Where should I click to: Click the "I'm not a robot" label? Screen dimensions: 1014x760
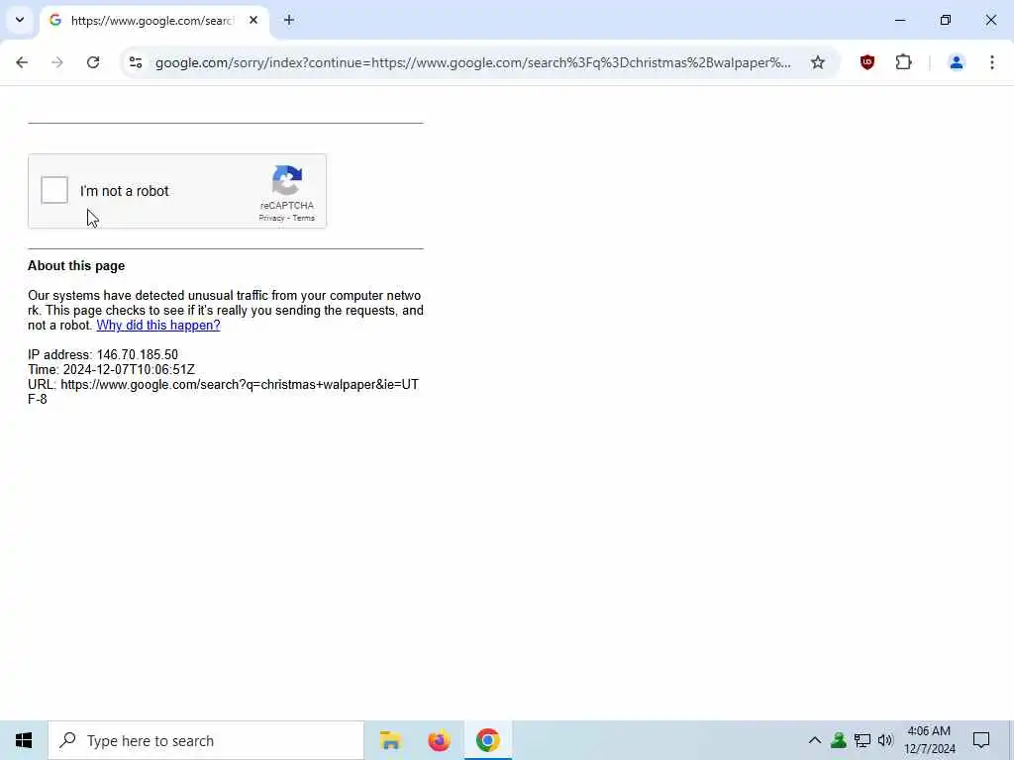coord(124,191)
